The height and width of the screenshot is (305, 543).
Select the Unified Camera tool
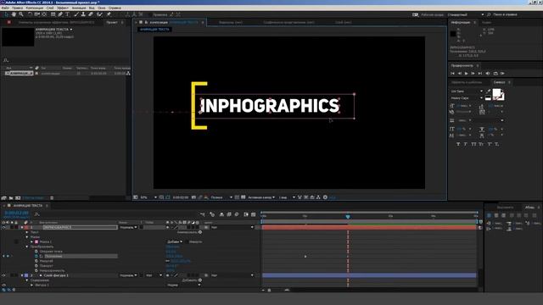[37, 14]
